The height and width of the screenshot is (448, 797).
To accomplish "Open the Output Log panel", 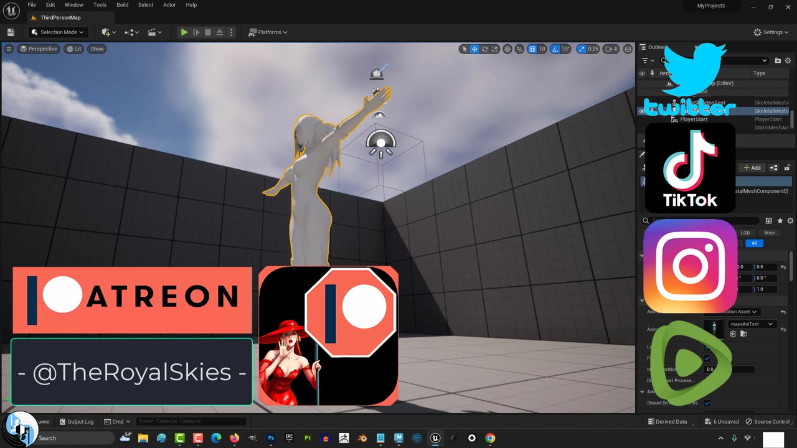I will pos(76,421).
